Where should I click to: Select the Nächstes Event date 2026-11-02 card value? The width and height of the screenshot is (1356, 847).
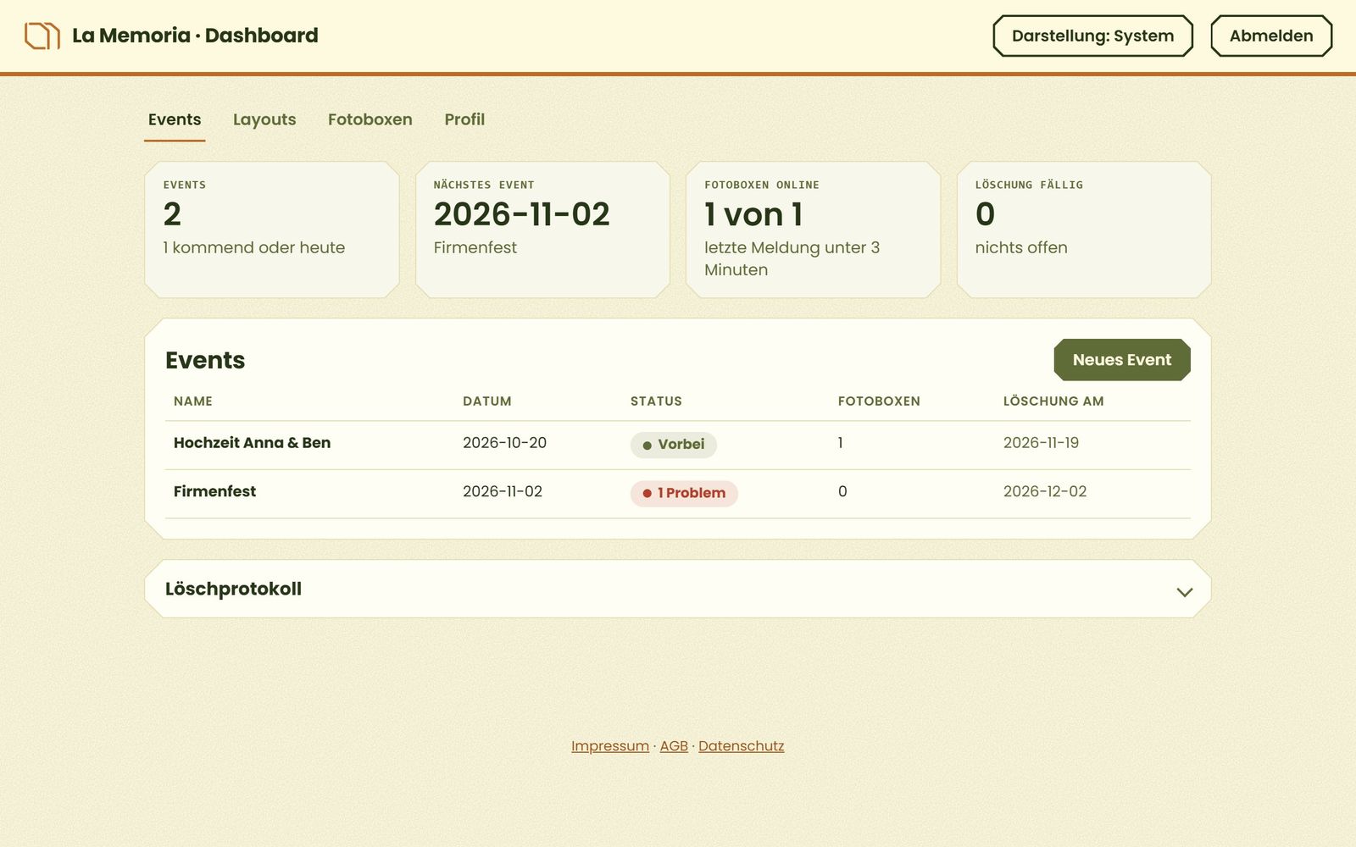point(522,214)
